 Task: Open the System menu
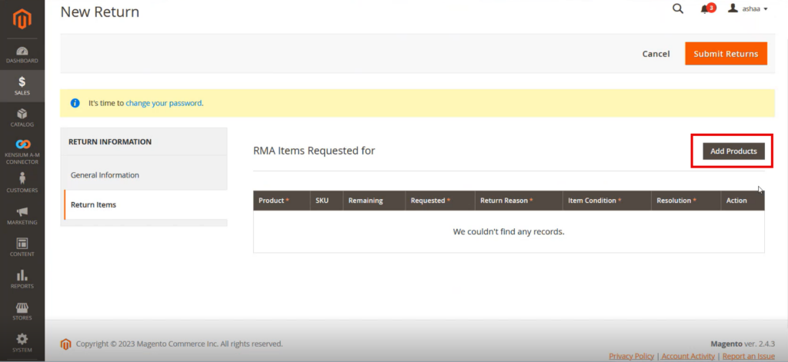coord(22,344)
